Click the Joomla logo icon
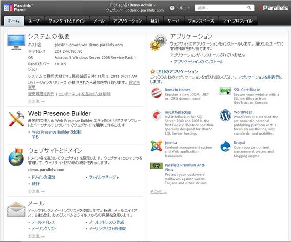The image size is (291, 242). 157,146
